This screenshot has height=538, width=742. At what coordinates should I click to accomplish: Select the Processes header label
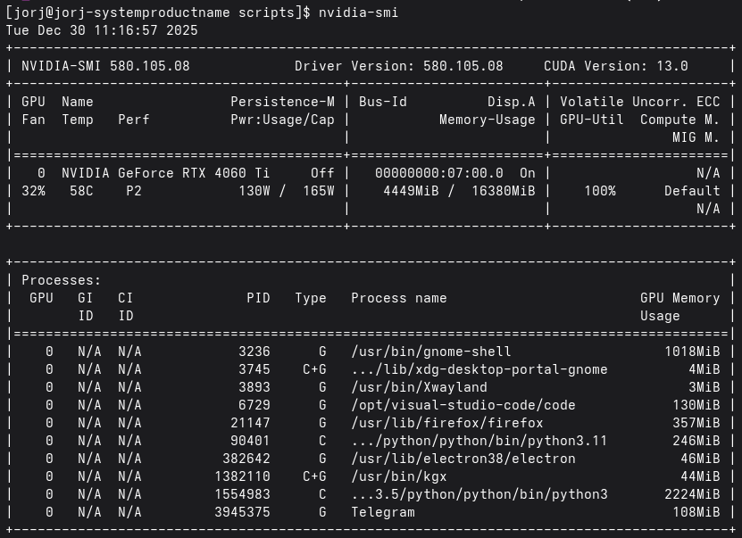click(x=61, y=279)
